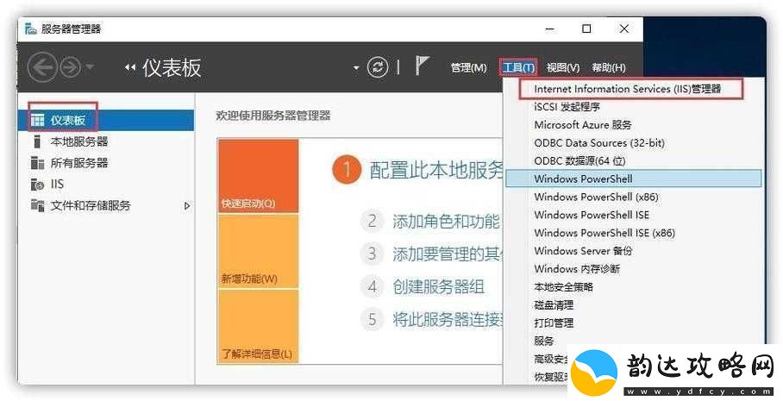783x401 pixels.
Task: Launch Windows PowerShell (x86)
Action: (596, 197)
